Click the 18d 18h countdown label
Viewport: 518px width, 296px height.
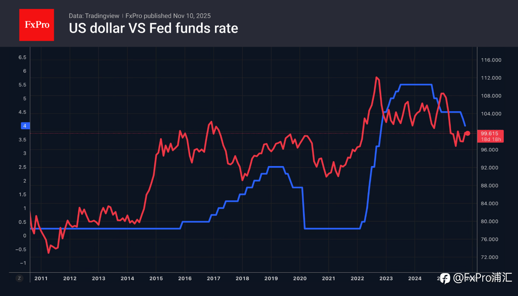490,139
